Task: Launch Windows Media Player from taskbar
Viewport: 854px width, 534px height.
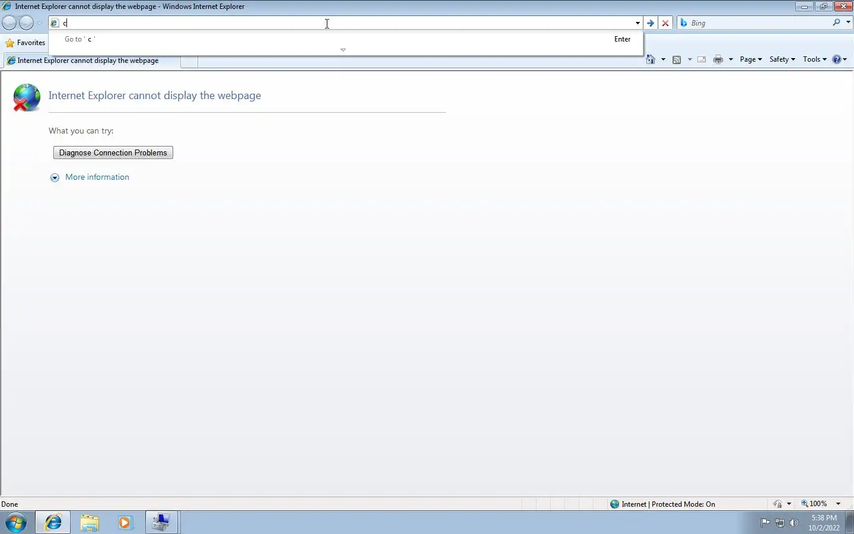Action: point(125,523)
